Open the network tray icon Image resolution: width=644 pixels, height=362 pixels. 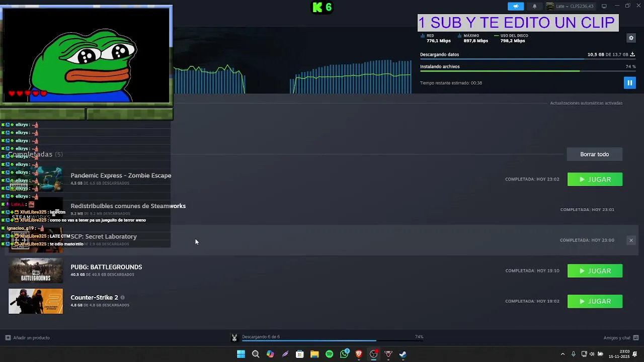pyautogui.click(x=584, y=354)
